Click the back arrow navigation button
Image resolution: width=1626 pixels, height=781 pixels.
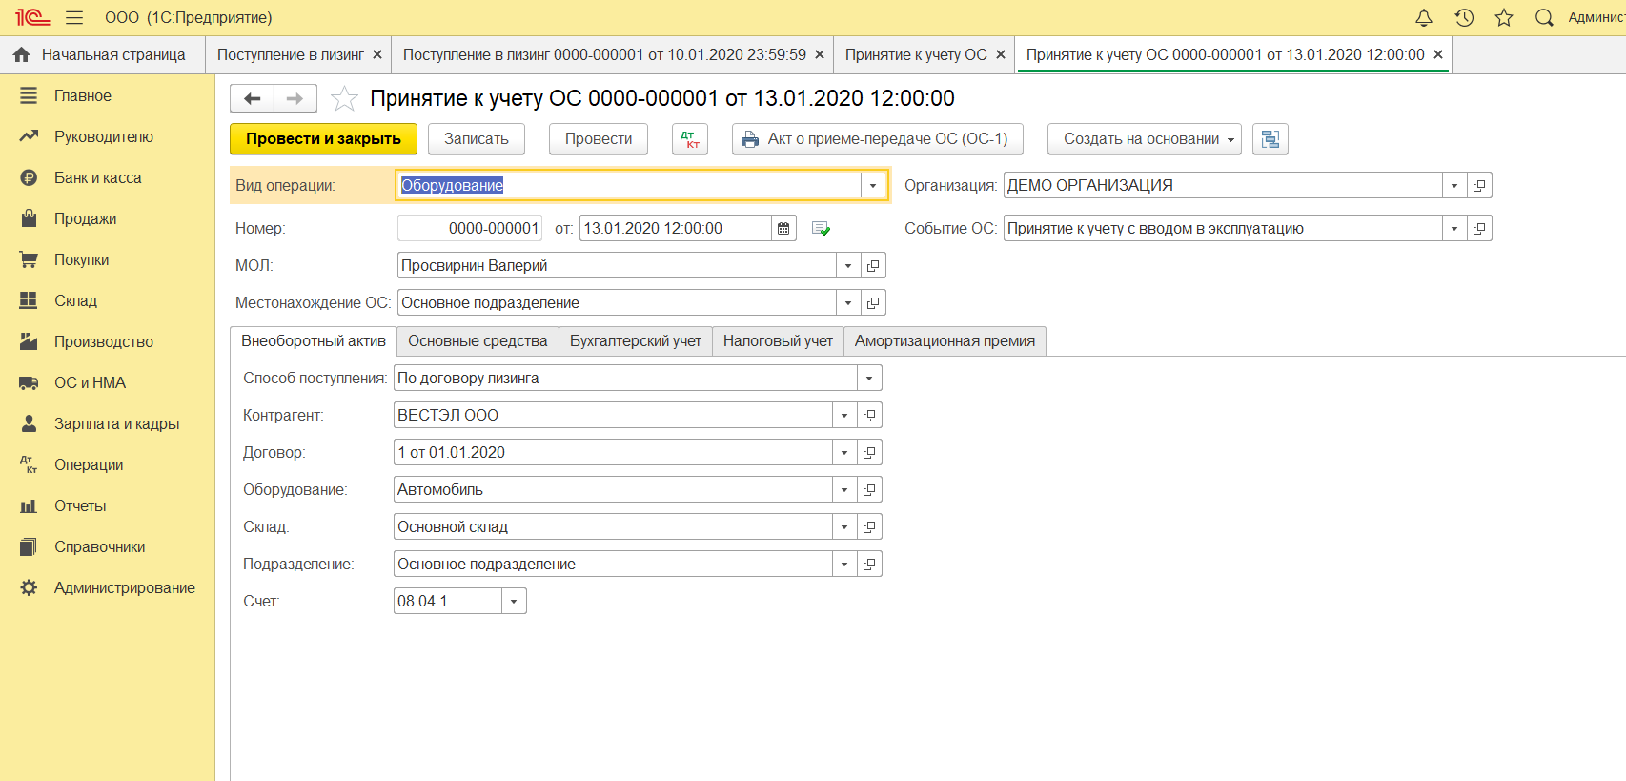(x=253, y=98)
